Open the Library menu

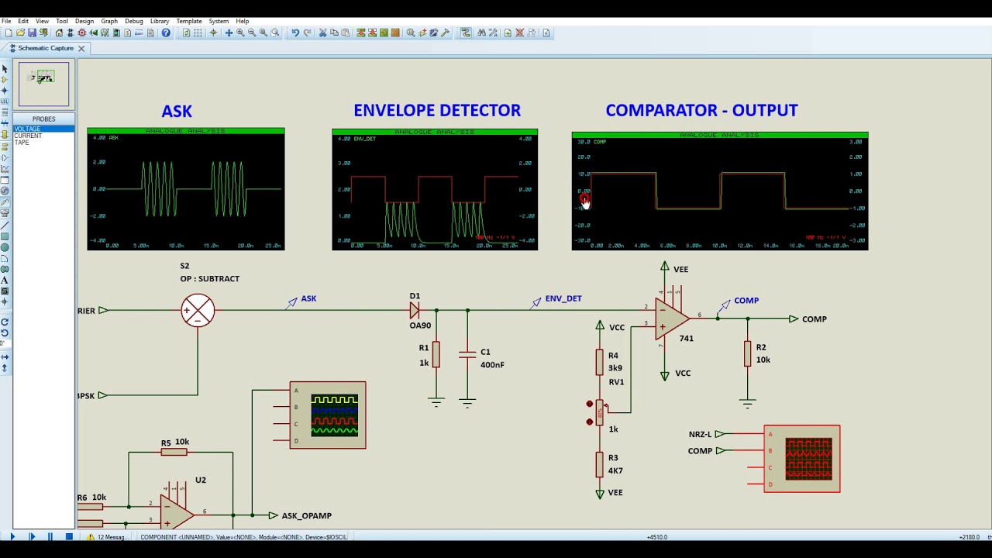pyautogui.click(x=160, y=21)
